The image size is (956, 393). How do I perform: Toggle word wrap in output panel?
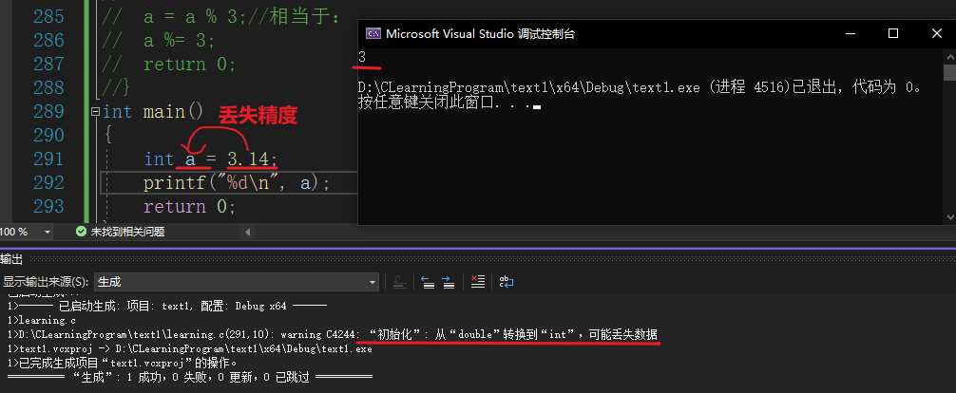507,282
